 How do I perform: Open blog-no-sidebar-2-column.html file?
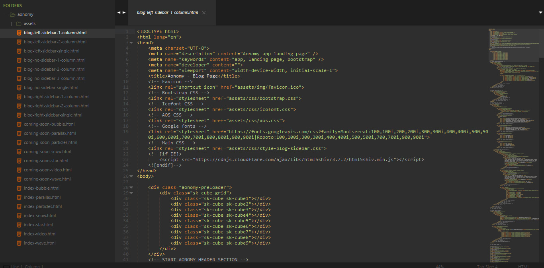55,69
